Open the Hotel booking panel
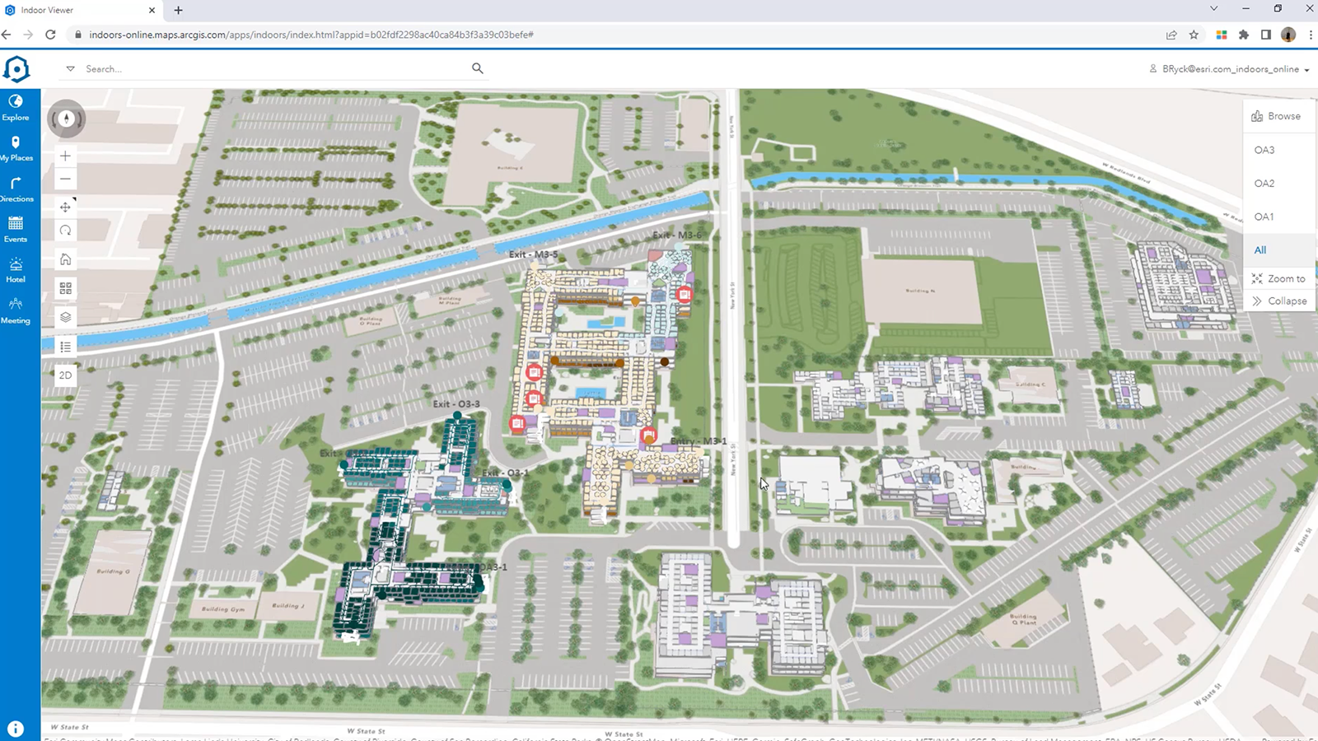1318x741 pixels. (16, 270)
